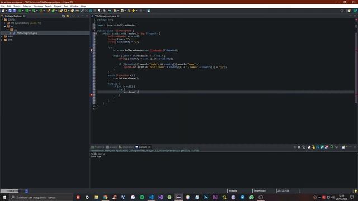Click the Save All icon
Image resolution: width=358 pixels, height=201 pixels.
click(x=15, y=11)
